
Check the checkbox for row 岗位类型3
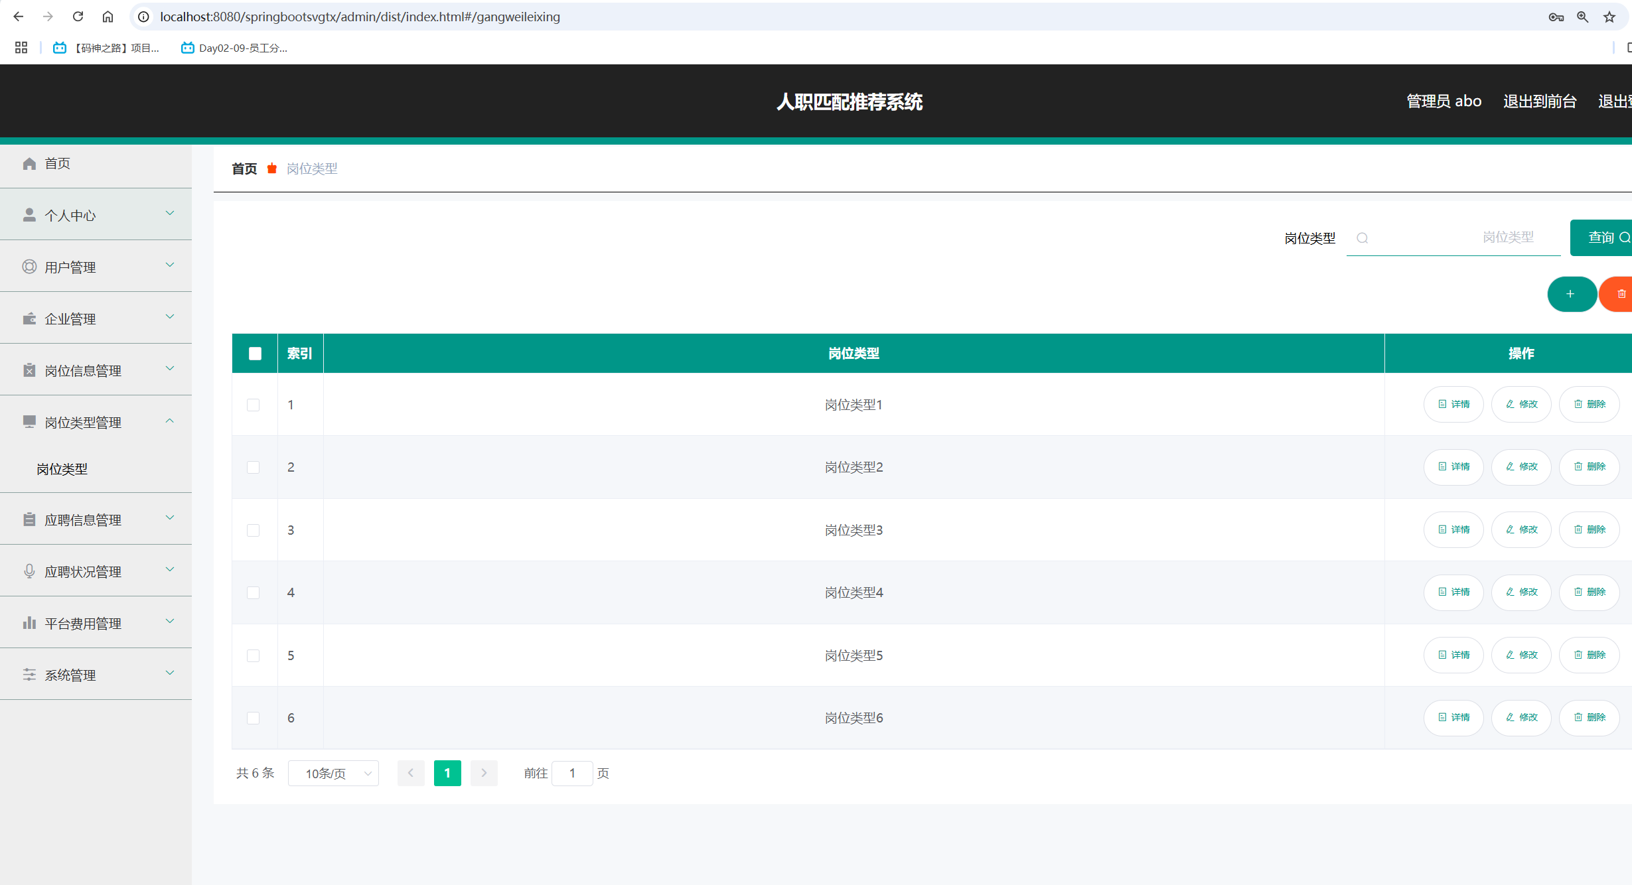(x=253, y=530)
